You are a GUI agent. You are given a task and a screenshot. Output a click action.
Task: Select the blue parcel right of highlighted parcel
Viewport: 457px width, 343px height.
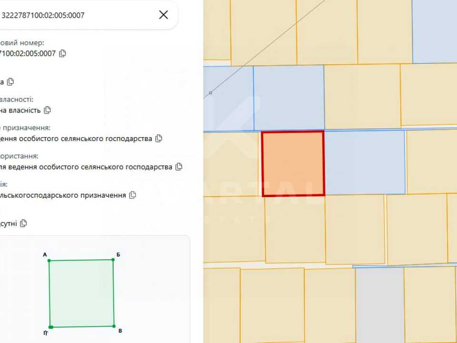[x=365, y=162]
